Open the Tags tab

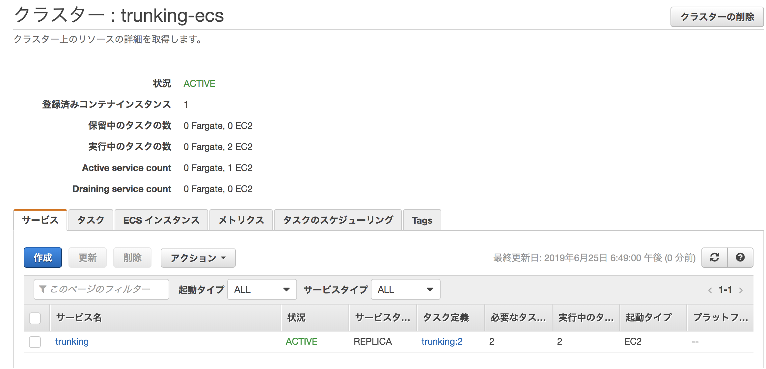(x=422, y=220)
